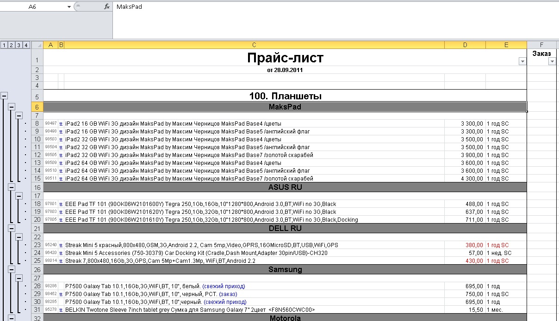This screenshot has width=559, height=321.
Task: Select column D header
Action: coord(465,45)
